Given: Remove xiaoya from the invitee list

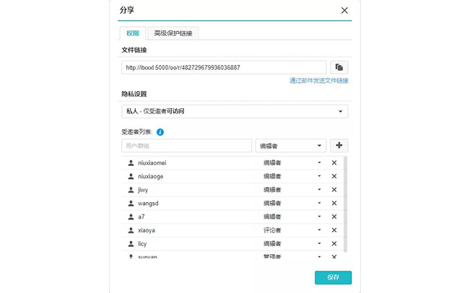Looking at the screenshot, I should [334, 230].
